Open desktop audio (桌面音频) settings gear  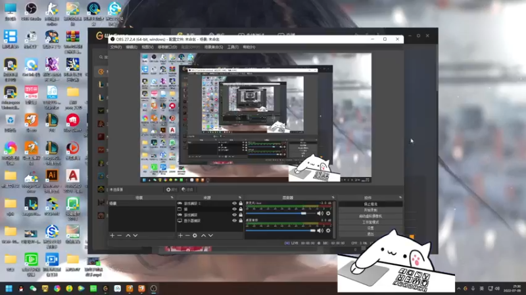tap(328, 231)
